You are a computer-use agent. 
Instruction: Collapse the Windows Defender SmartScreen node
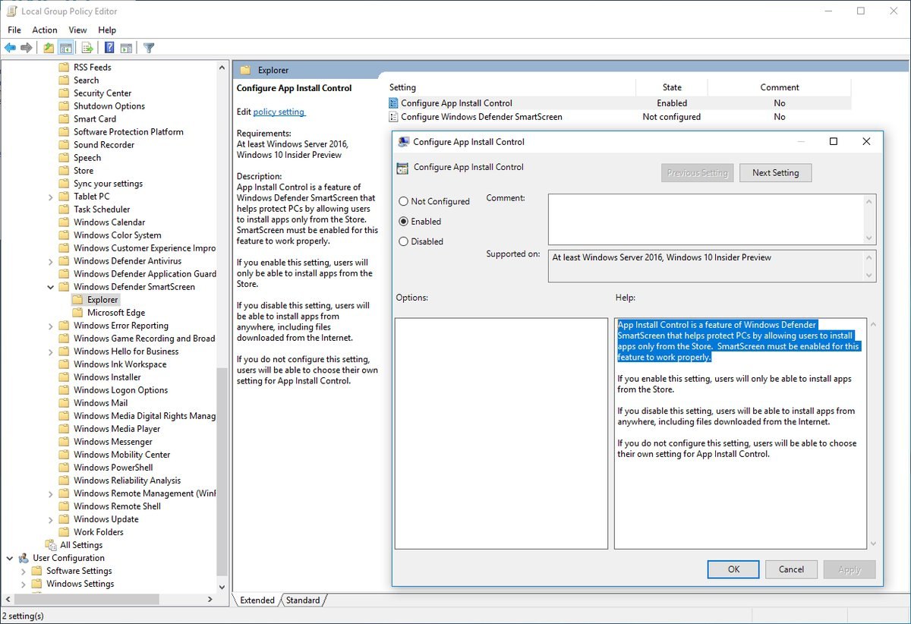point(51,287)
